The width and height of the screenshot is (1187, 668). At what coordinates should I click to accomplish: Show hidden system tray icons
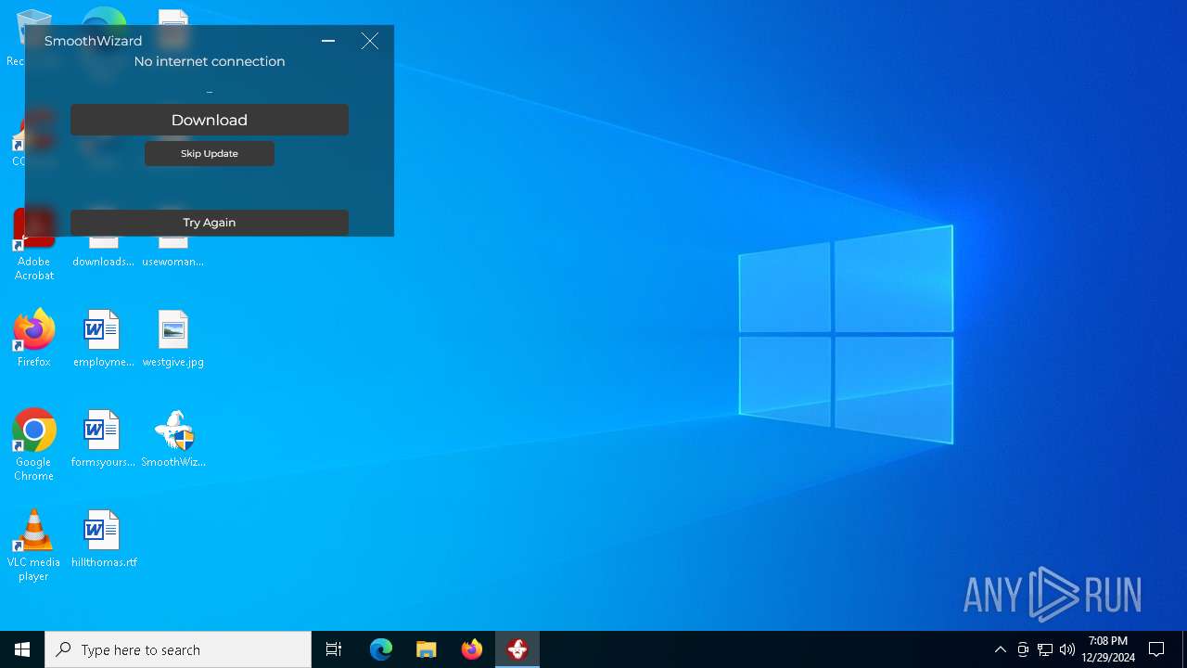(1000, 649)
